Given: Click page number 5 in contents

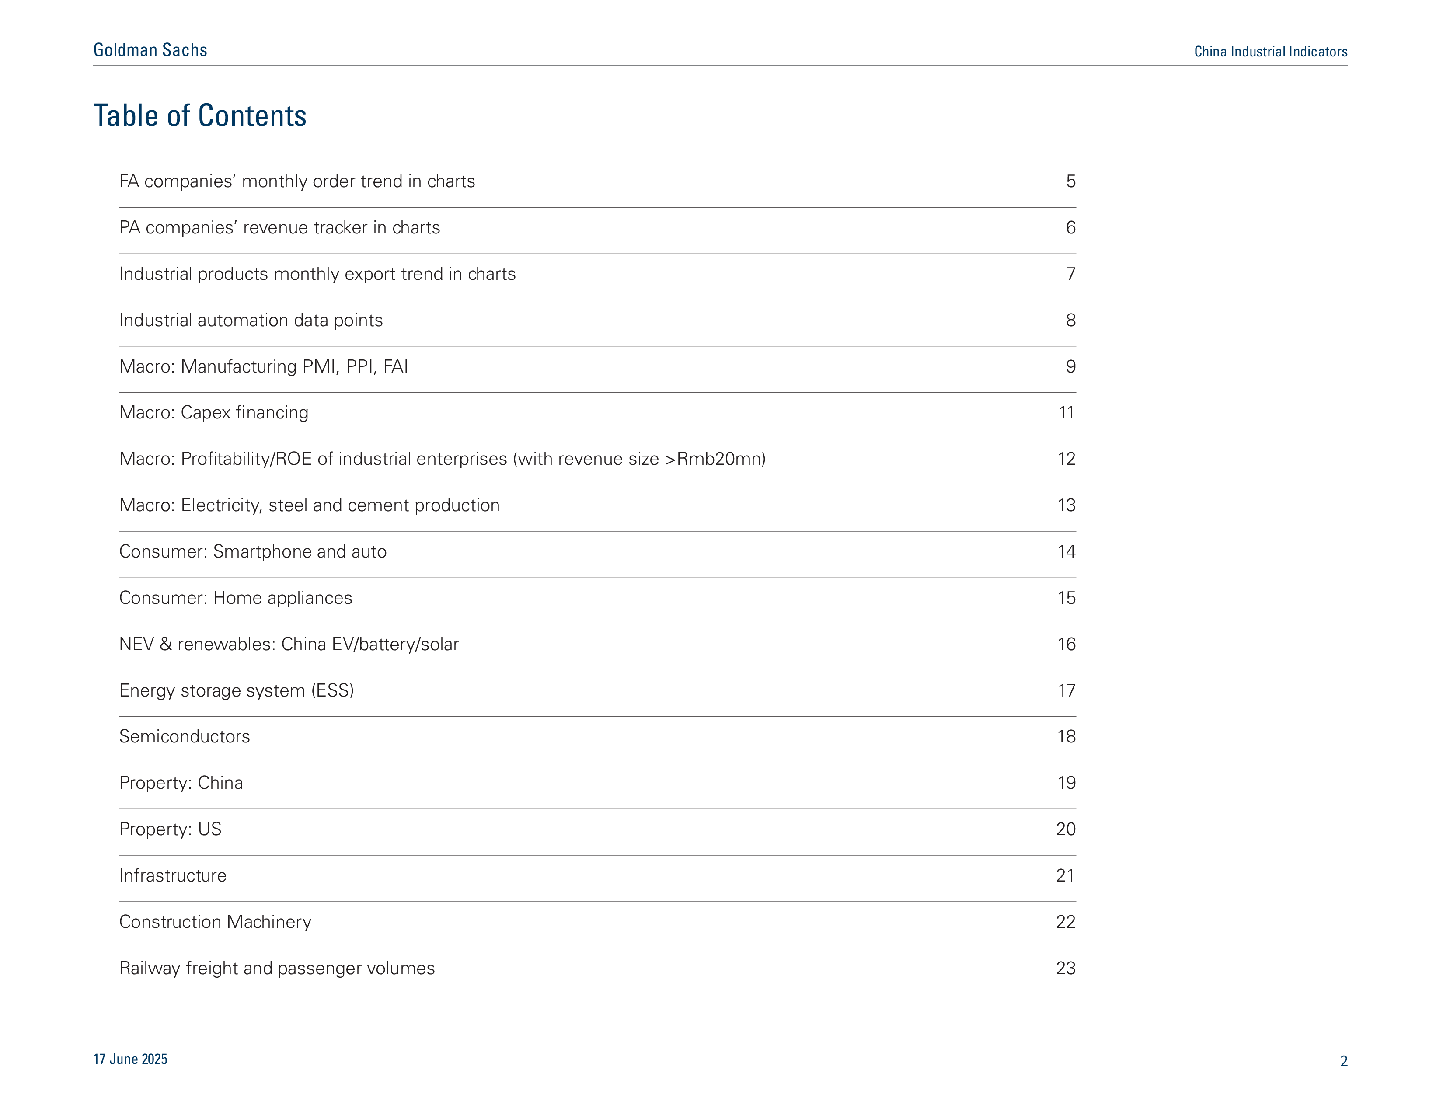Looking at the screenshot, I should tap(1070, 181).
